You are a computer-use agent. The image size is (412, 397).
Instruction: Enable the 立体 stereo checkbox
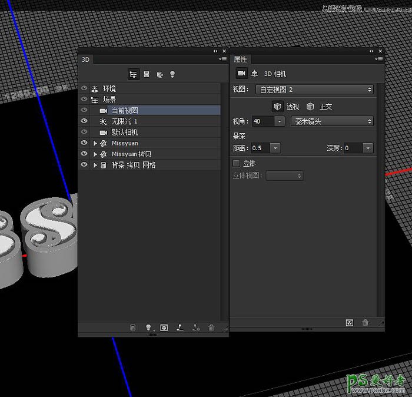point(237,163)
